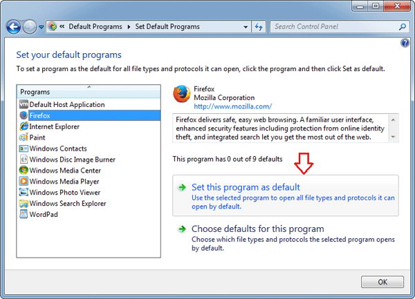Minimize the Set Default Programs window
Viewport: 415px width, 299px height.
pyautogui.click(x=360, y=6)
